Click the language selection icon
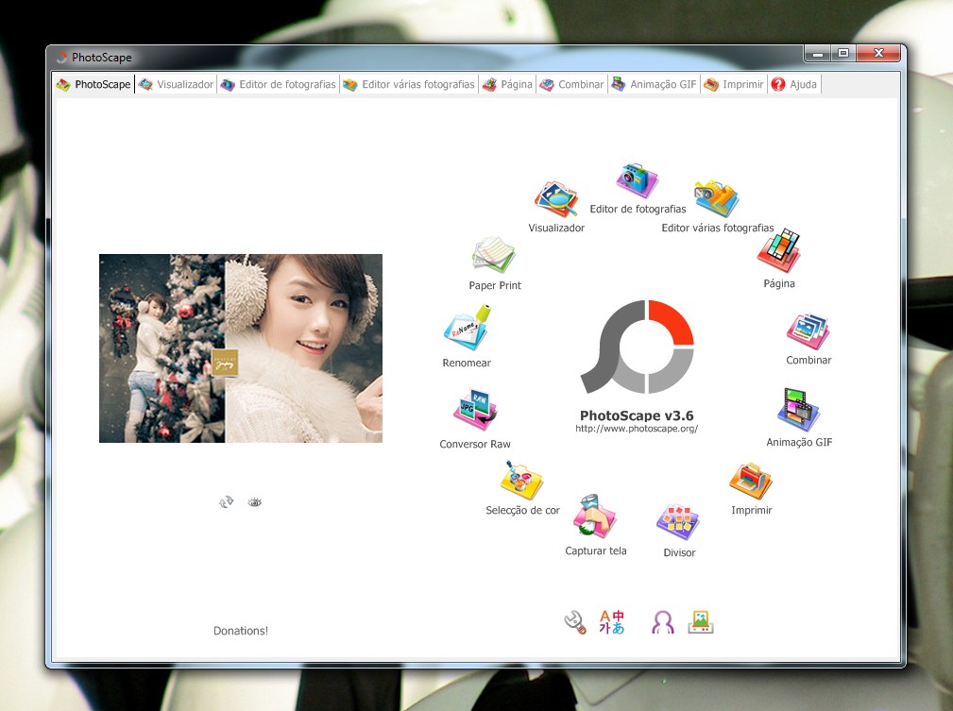The height and width of the screenshot is (711, 953). tap(611, 622)
